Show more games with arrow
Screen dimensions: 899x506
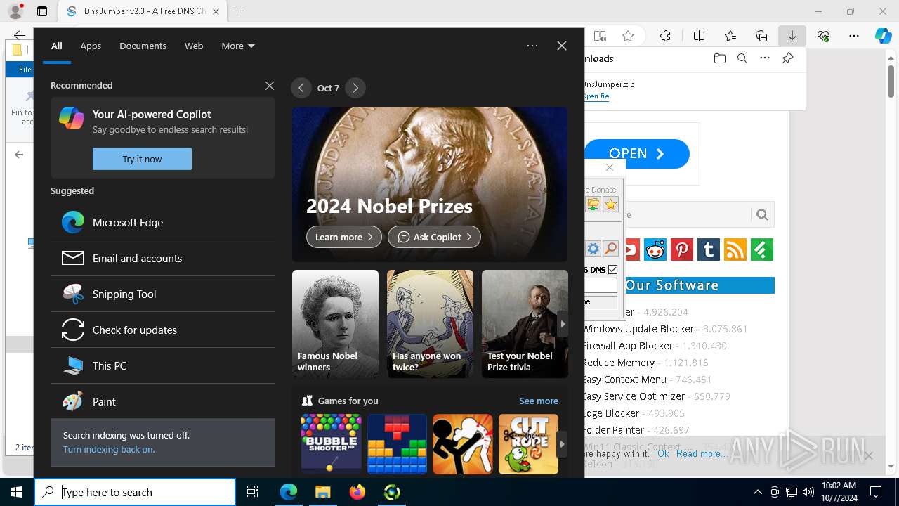point(562,443)
